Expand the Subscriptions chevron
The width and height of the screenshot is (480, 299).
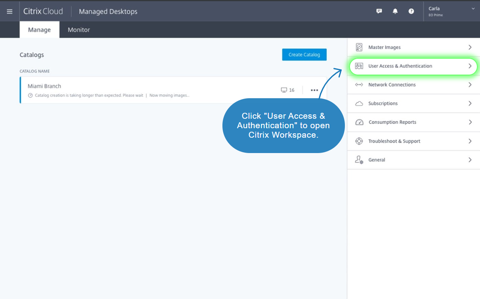tap(470, 103)
